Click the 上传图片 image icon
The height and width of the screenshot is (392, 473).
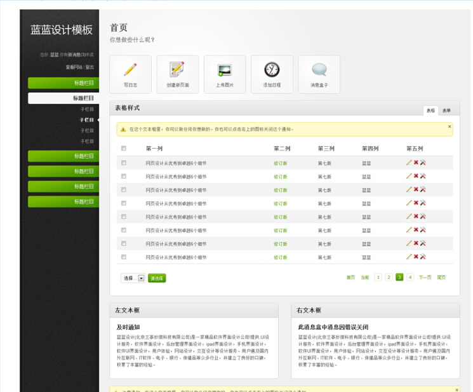tap(224, 70)
